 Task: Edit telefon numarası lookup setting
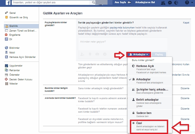tap(185, 109)
